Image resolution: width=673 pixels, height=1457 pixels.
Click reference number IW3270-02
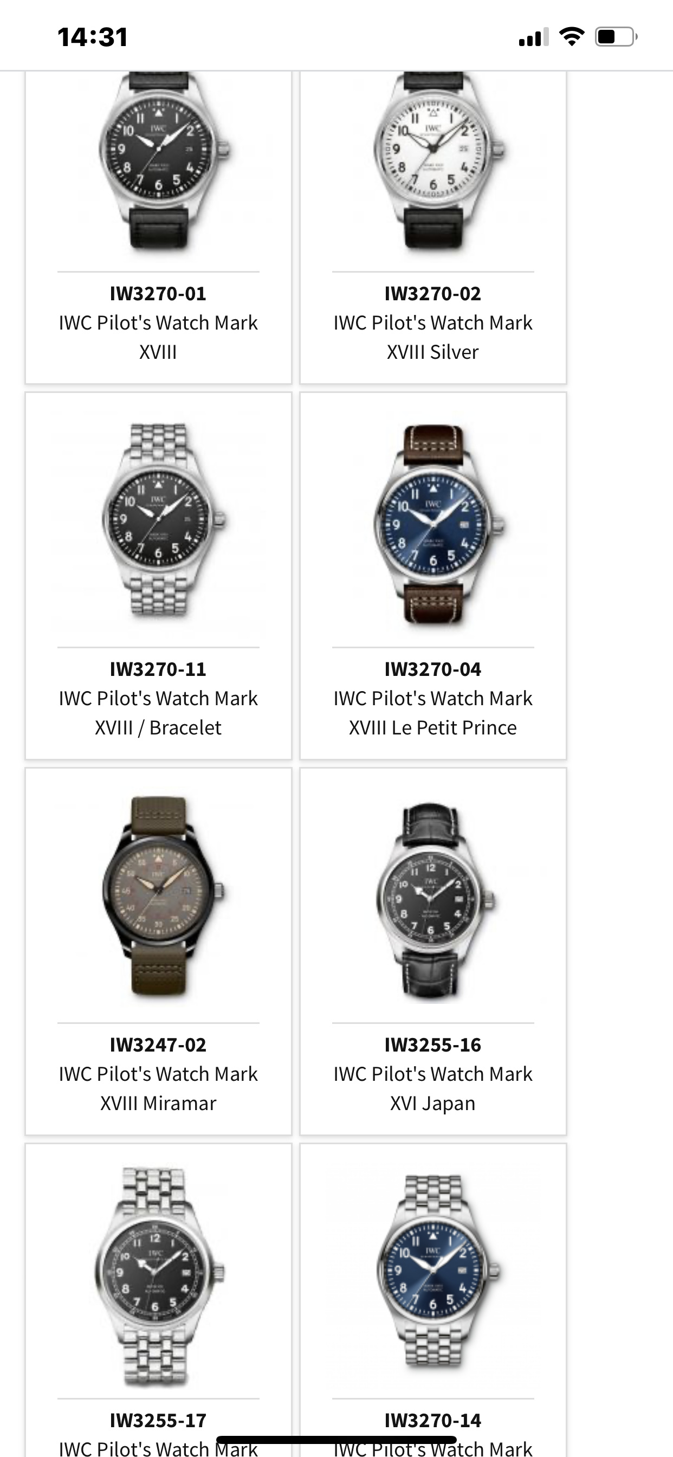pyautogui.click(x=432, y=294)
